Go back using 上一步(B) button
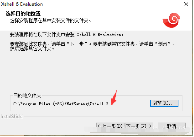This screenshot has height=137, width=194. (110, 126)
